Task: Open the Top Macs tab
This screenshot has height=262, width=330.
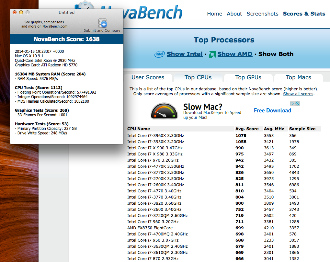Action: (x=299, y=77)
